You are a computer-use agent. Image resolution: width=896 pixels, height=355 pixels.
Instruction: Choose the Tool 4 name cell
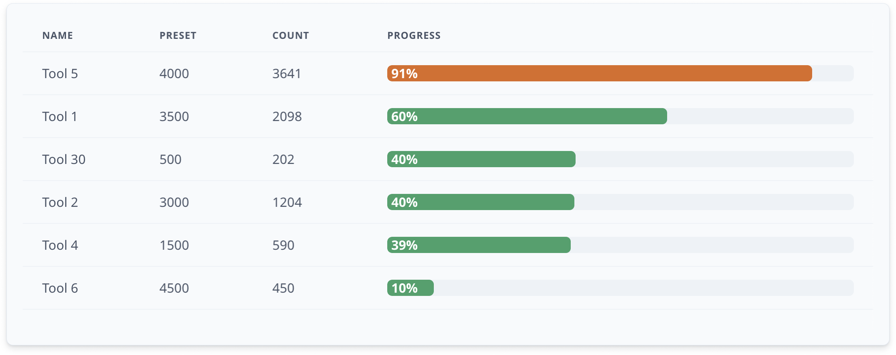(60, 245)
